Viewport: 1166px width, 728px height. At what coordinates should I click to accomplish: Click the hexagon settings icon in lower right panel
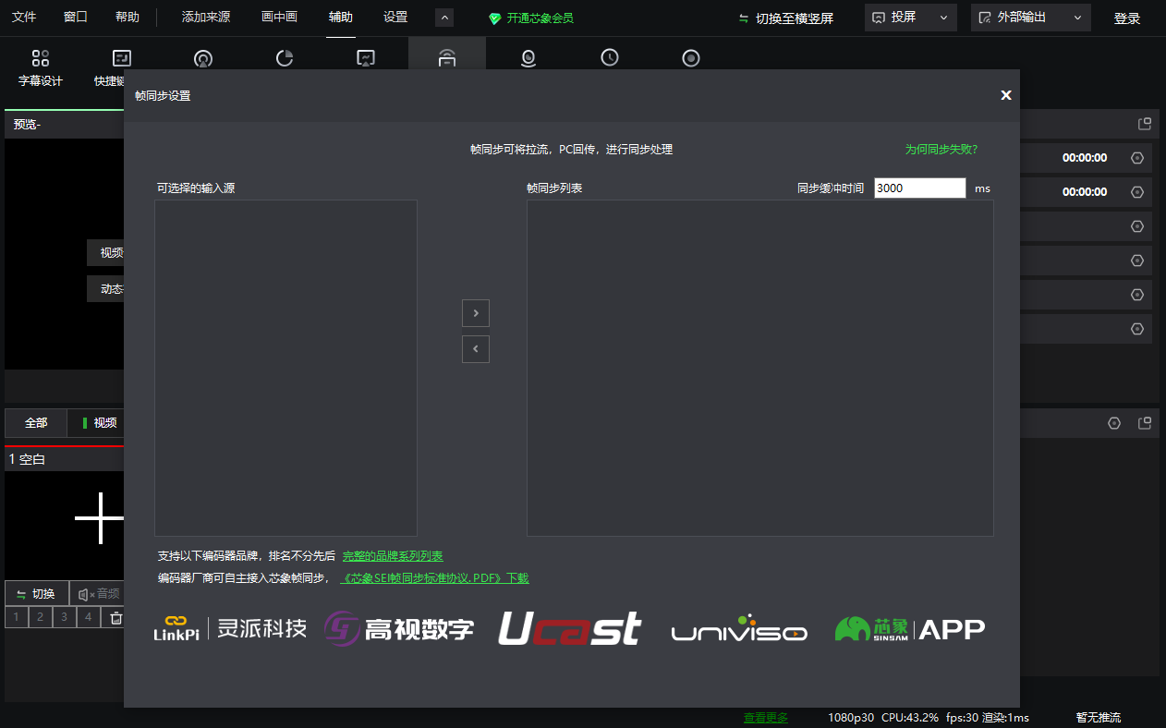coord(1114,423)
